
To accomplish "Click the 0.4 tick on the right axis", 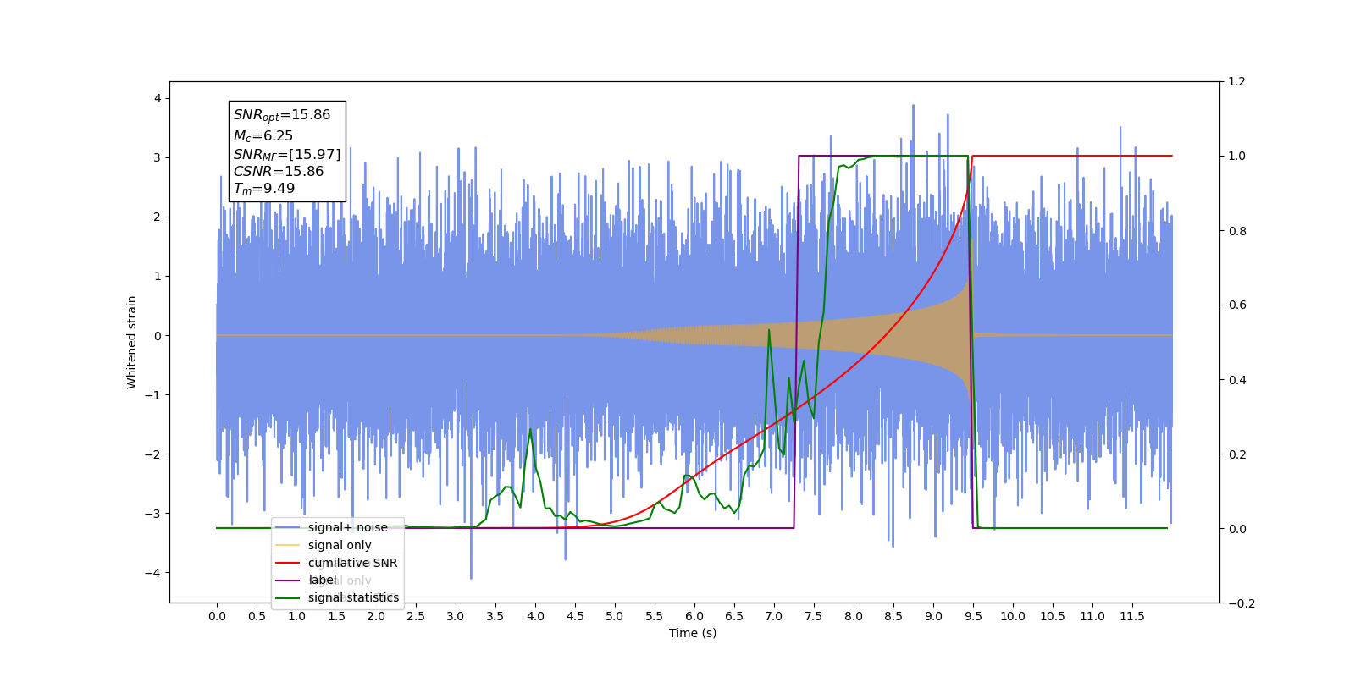I will pyautogui.click(x=1236, y=380).
